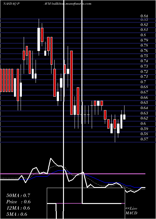Click the 12MA : 0.6 legend entry
156x219 pixels.
pos(18,208)
